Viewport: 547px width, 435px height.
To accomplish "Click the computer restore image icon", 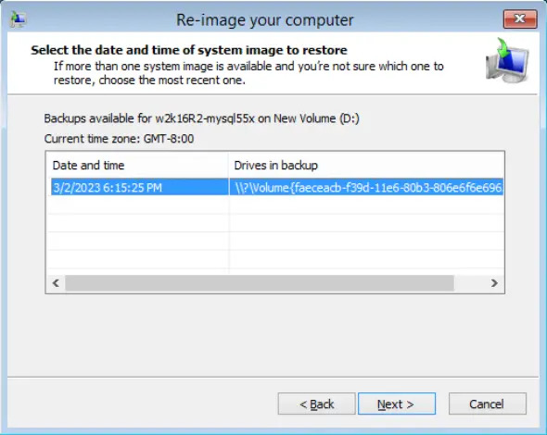I will tap(507, 60).
